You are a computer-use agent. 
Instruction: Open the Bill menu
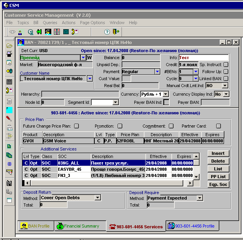click(36, 23)
